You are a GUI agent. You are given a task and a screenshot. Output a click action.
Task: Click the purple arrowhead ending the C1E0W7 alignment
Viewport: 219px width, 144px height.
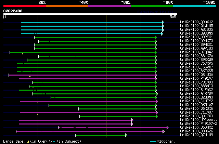click(157, 113)
